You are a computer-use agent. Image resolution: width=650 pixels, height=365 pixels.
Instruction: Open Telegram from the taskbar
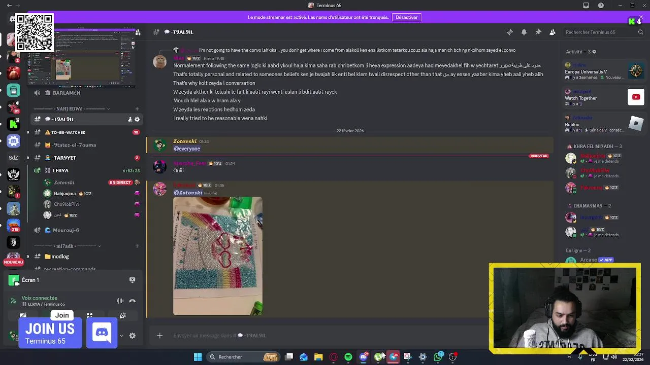point(393,357)
